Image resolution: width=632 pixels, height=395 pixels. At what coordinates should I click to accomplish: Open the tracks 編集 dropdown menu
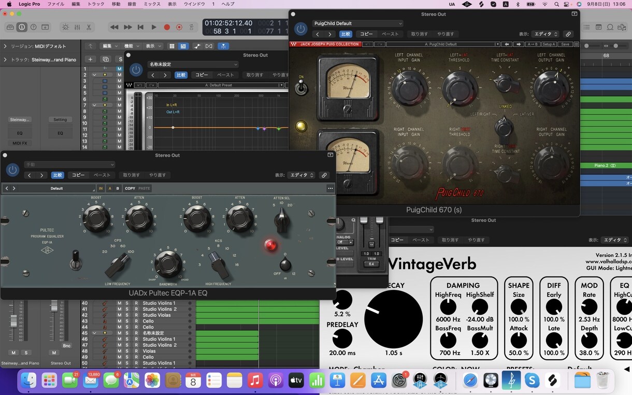(109, 46)
